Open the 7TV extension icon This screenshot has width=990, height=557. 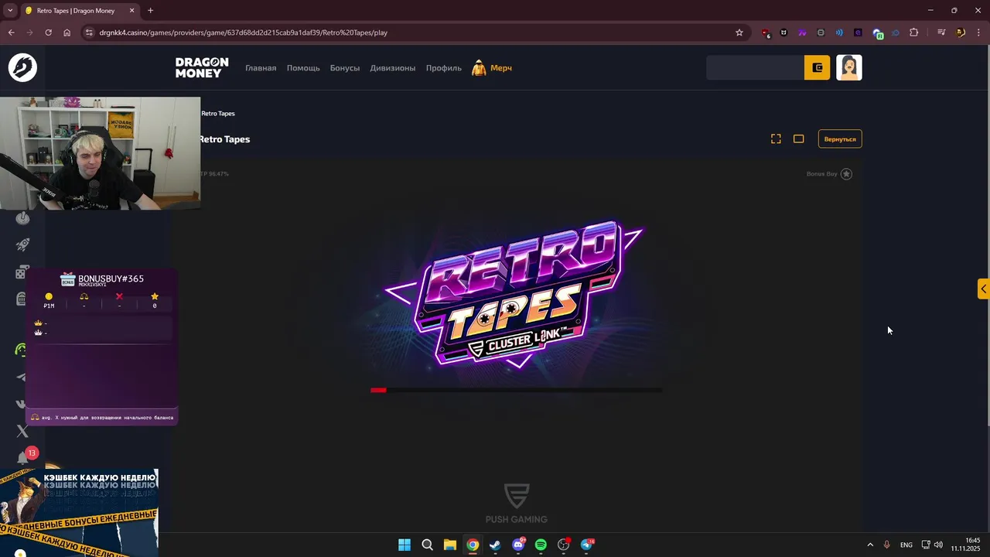pyautogui.click(x=802, y=32)
